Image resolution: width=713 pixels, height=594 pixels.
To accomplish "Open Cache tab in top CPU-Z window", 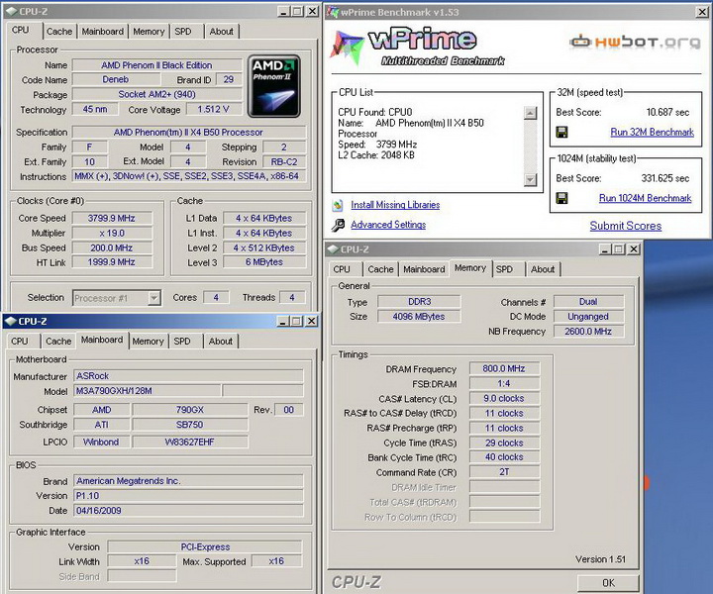I will point(59,31).
